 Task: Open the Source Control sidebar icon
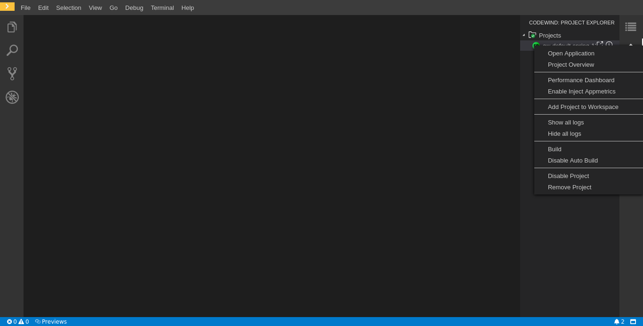click(12, 74)
